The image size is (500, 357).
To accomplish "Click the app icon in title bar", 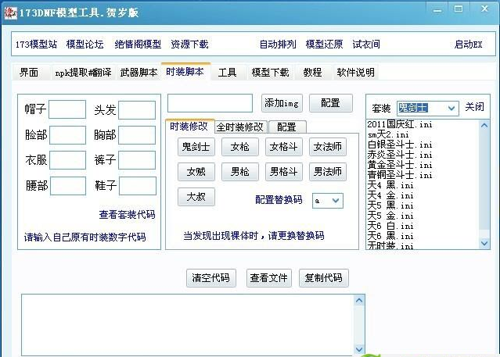I will pos(8,9).
